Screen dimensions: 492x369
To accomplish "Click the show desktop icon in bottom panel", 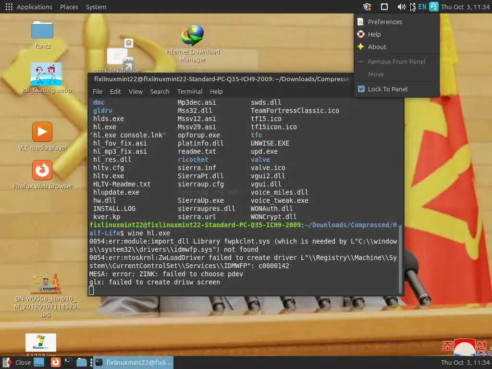I will [39, 362].
